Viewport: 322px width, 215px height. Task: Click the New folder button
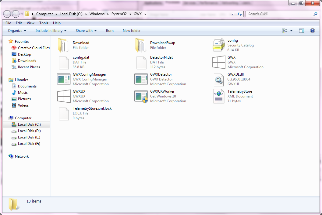[x=132, y=31]
